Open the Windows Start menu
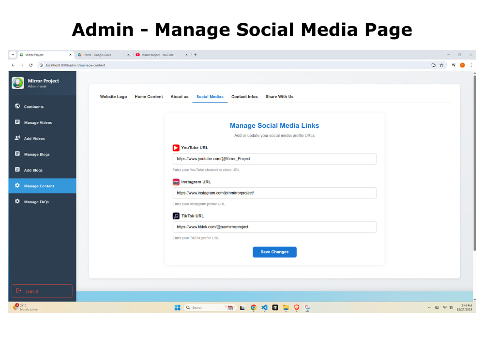Image resolution: width=484 pixels, height=363 pixels. [178, 308]
